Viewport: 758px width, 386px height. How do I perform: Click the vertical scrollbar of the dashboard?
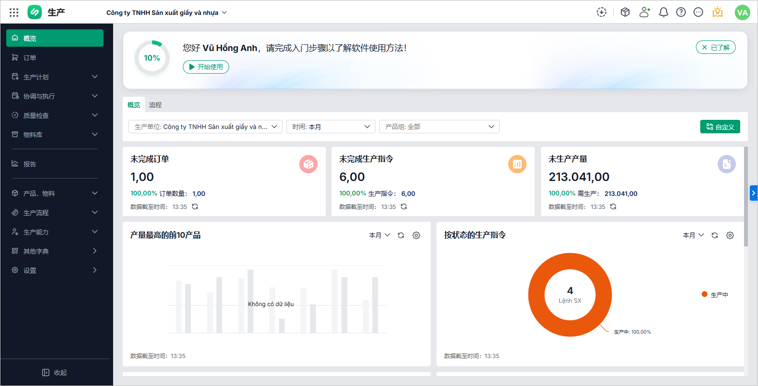click(746, 196)
